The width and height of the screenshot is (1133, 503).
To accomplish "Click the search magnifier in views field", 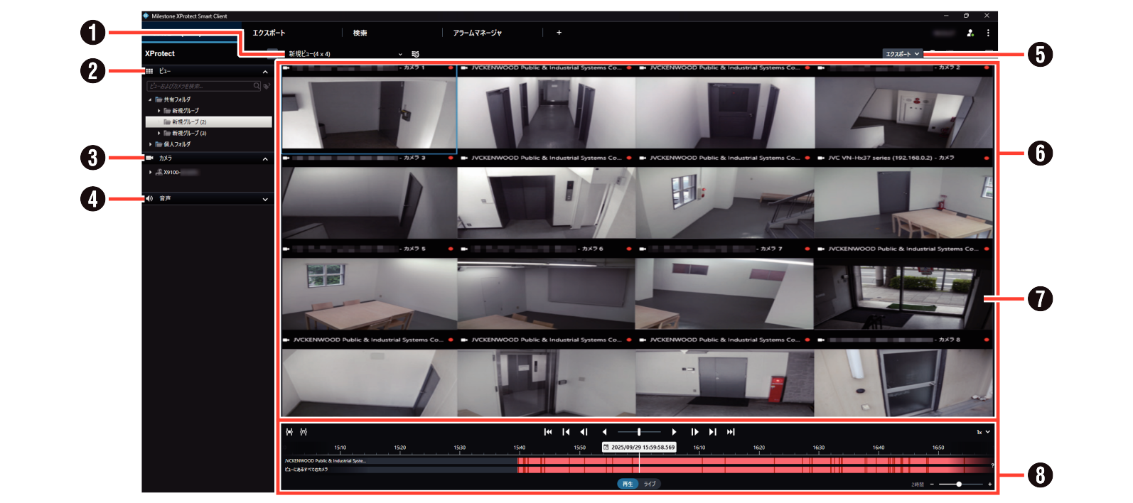I will (257, 86).
